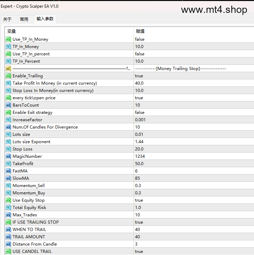Click the Lots size double icon
This screenshot has width=254, height=255.
click(x=8, y=134)
